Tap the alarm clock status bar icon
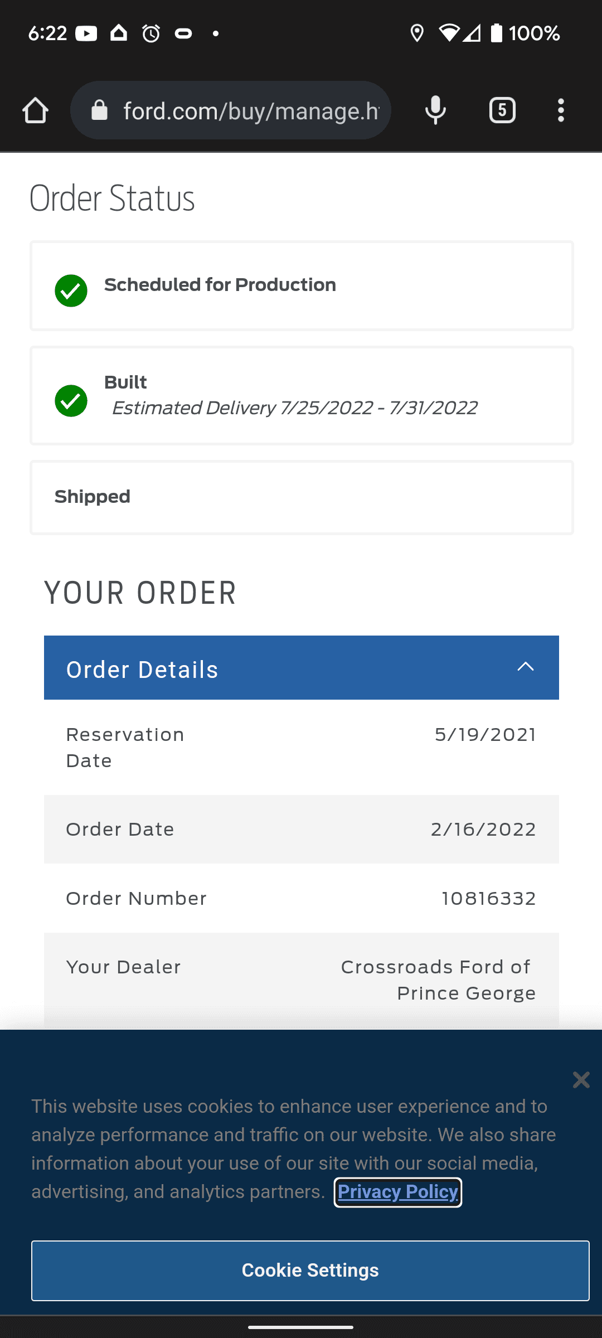The image size is (602, 1338). pyautogui.click(x=151, y=33)
